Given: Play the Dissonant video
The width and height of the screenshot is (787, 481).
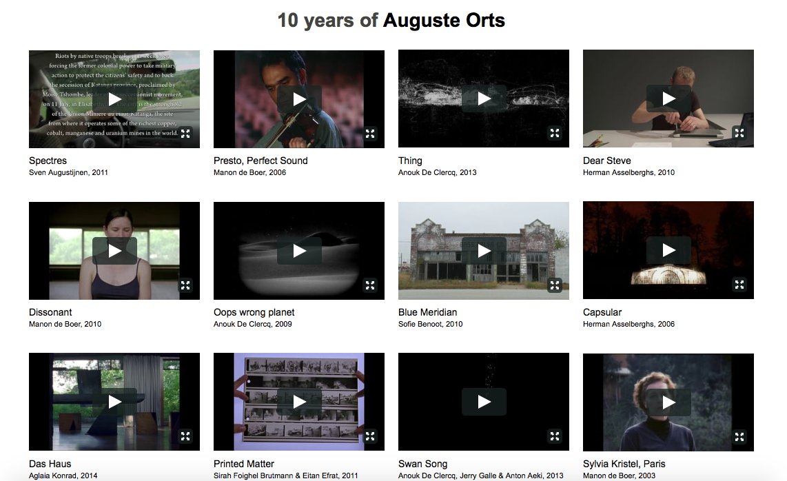Looking at the screenshot, I should (x=114, y=251).
